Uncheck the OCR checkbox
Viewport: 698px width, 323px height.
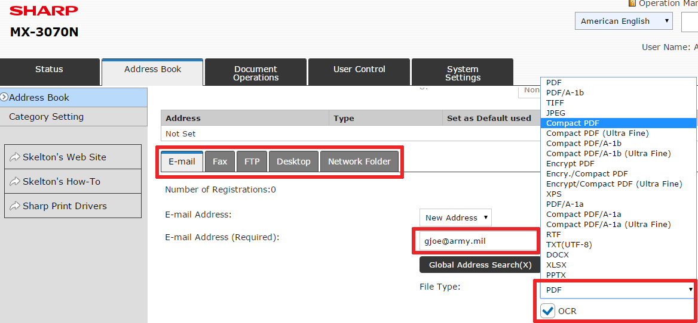[548, 310]
